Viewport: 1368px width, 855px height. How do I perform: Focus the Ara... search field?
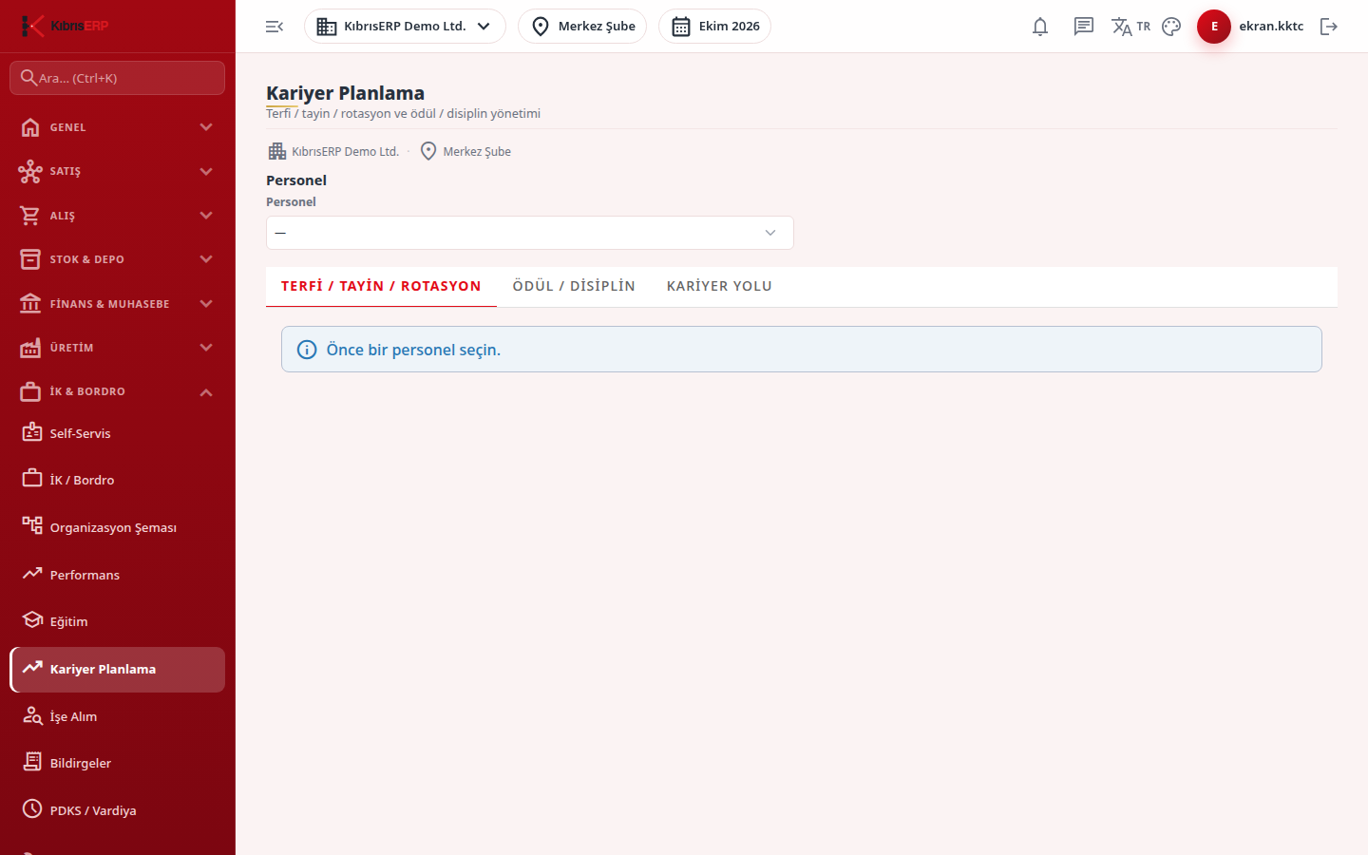point(117,78)
